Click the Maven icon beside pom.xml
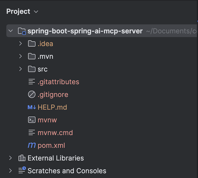Screen dimensions: 198x178 click(x=32, y=145)
